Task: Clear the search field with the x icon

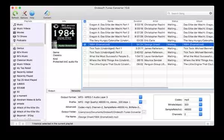Action: (x=211, y=13)
